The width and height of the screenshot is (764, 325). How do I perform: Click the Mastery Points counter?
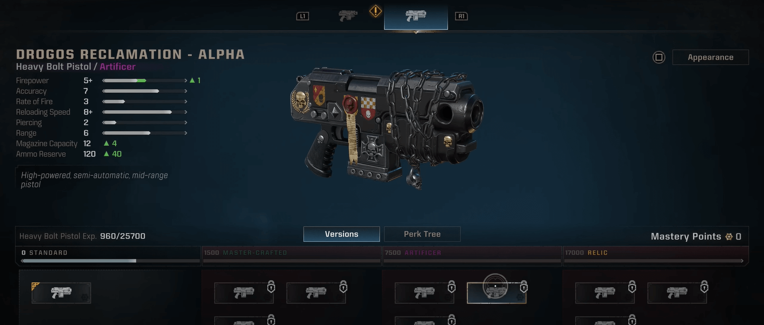(696, 236)
